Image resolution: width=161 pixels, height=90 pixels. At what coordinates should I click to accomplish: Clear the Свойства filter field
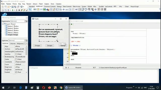[26, 40]
